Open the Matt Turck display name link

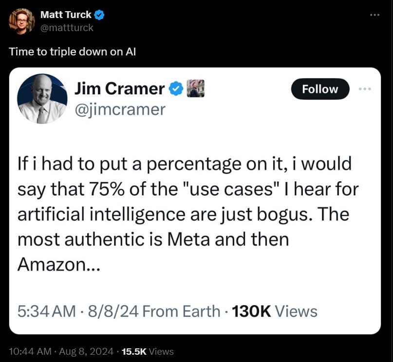click(66, 15)
